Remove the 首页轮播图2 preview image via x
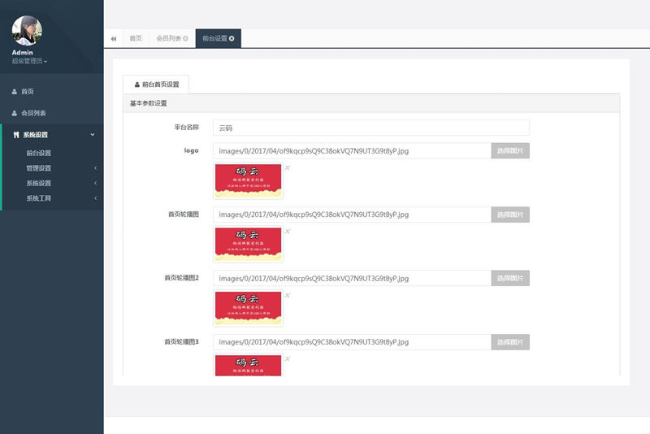 287,295
